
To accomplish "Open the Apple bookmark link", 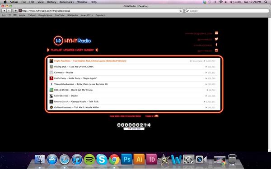I will click(22, 15).
